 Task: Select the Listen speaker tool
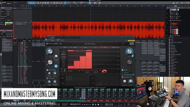click(48, 3)
